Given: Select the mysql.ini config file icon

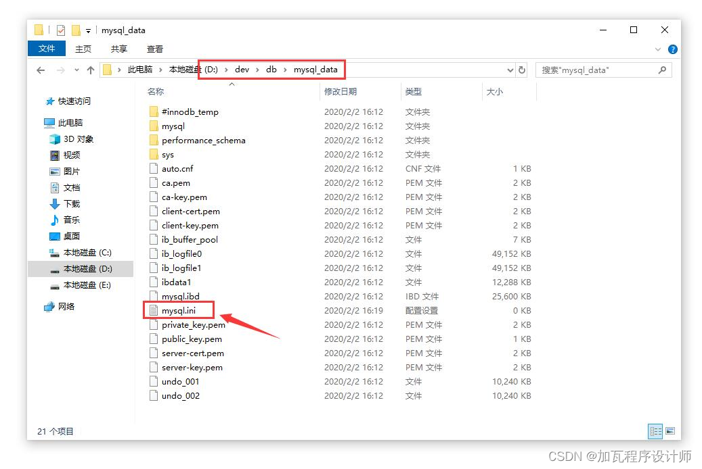Looking at the screenshot, I should pos(154,310).
